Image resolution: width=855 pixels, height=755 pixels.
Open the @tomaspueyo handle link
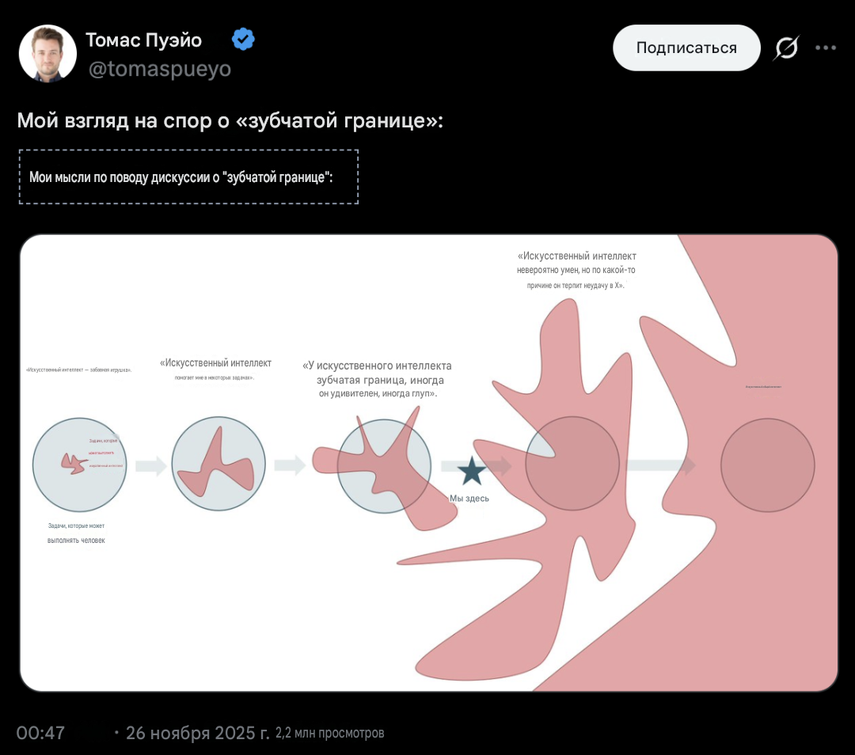160,69
